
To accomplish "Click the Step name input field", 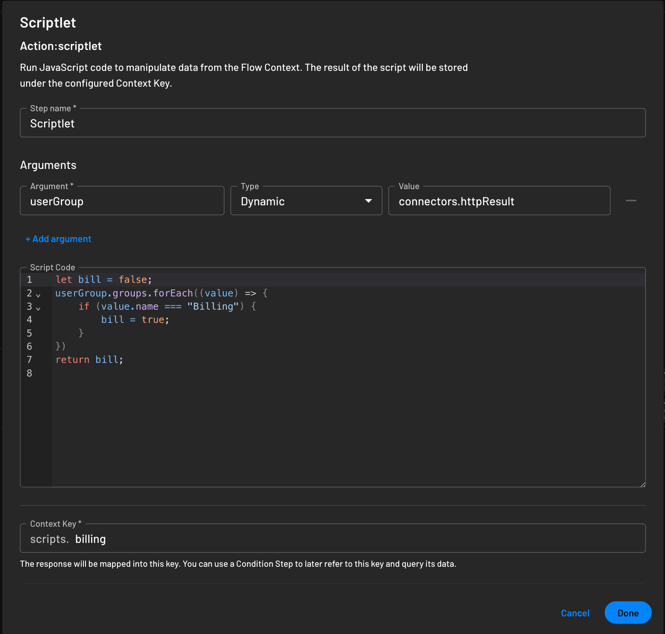I will coord(332,123).
